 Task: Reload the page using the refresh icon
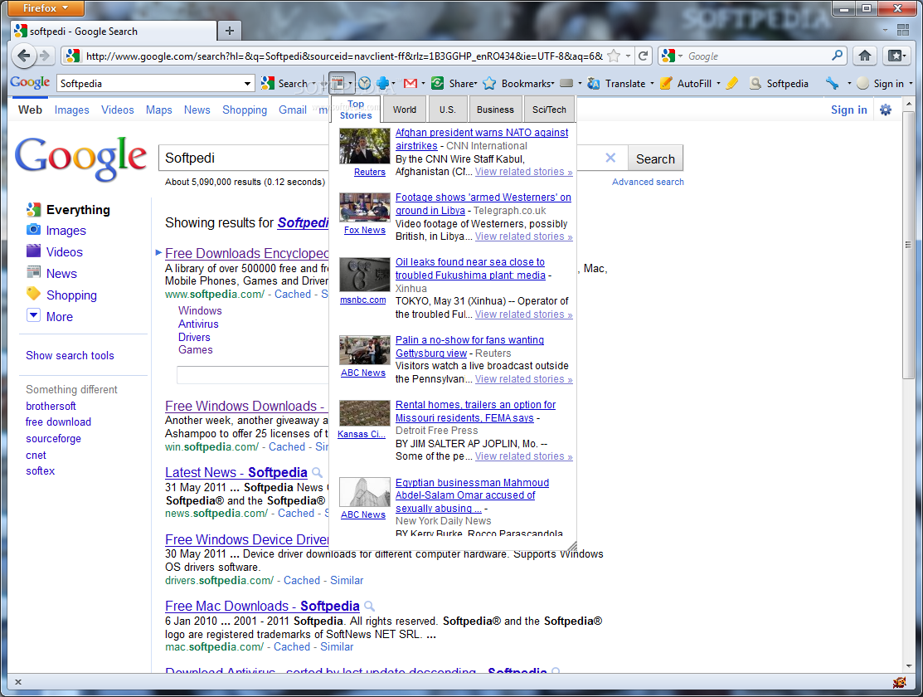pos(643,56)
